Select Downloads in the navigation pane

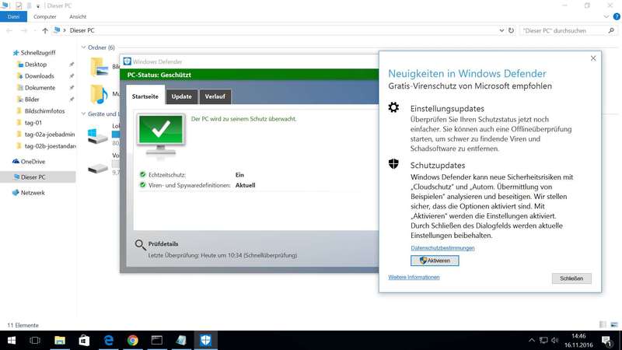pyautogui.click(x=40, y=75)
